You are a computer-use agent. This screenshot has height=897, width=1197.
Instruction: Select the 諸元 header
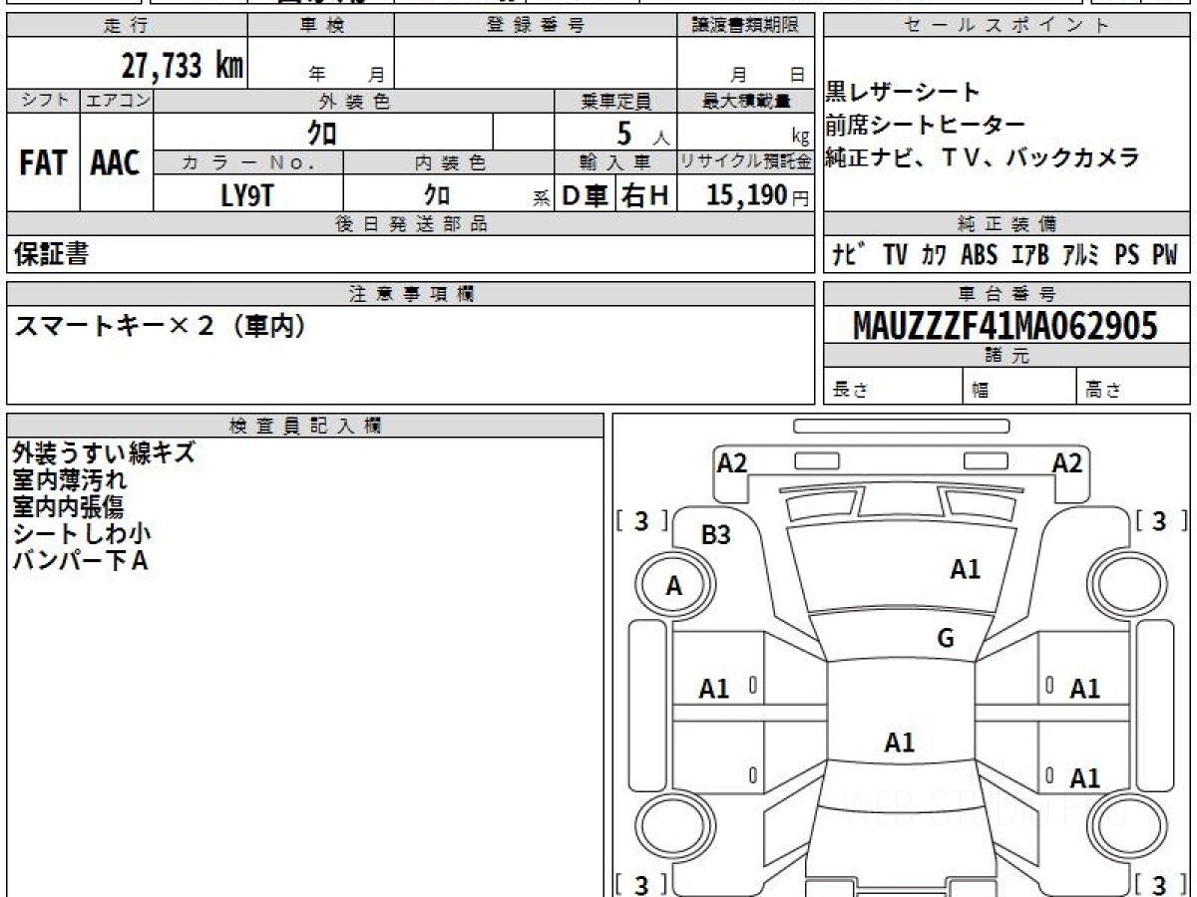pyautogui.click(x=1006, y=356)
